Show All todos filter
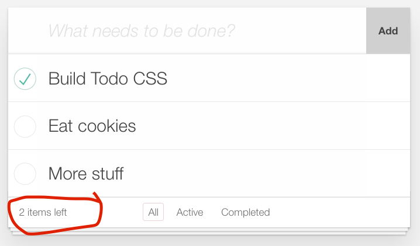This screenshot has width=420, height=246. [153, 212]
